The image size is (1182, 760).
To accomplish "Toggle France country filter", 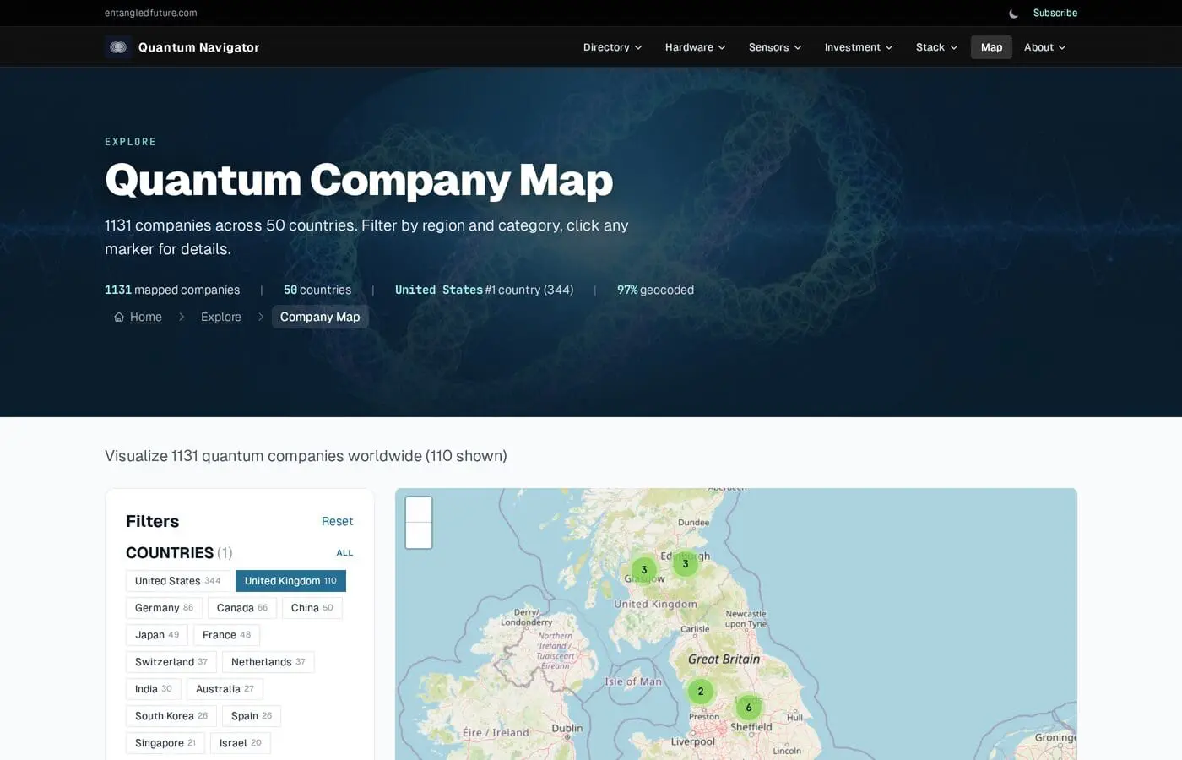I will (x=226, y=635).
